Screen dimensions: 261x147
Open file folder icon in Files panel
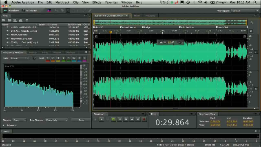click(4, 20)
